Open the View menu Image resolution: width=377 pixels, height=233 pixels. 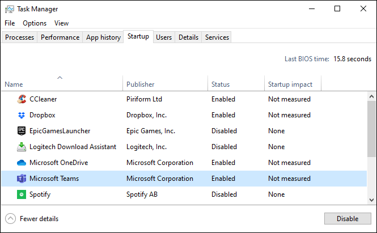[62, 23]
